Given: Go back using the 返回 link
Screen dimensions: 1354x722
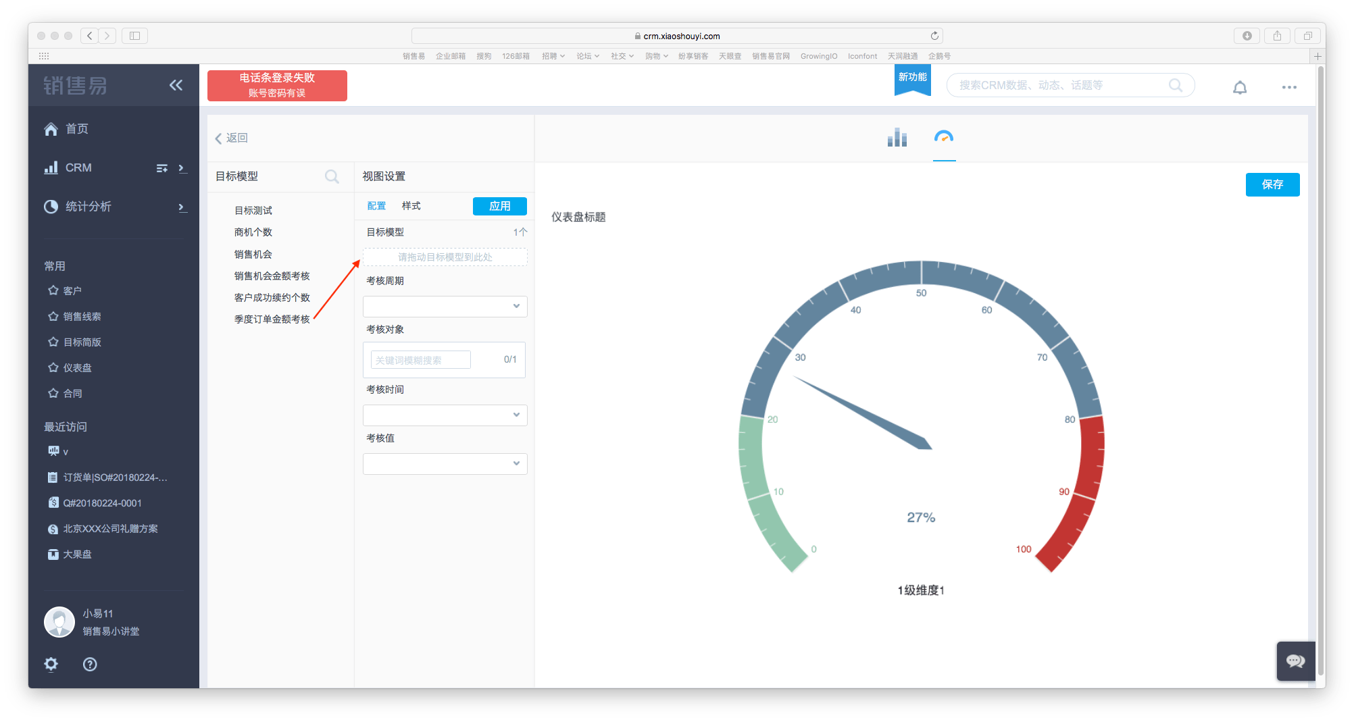Looking at the screenshot, I should point(232,138).
